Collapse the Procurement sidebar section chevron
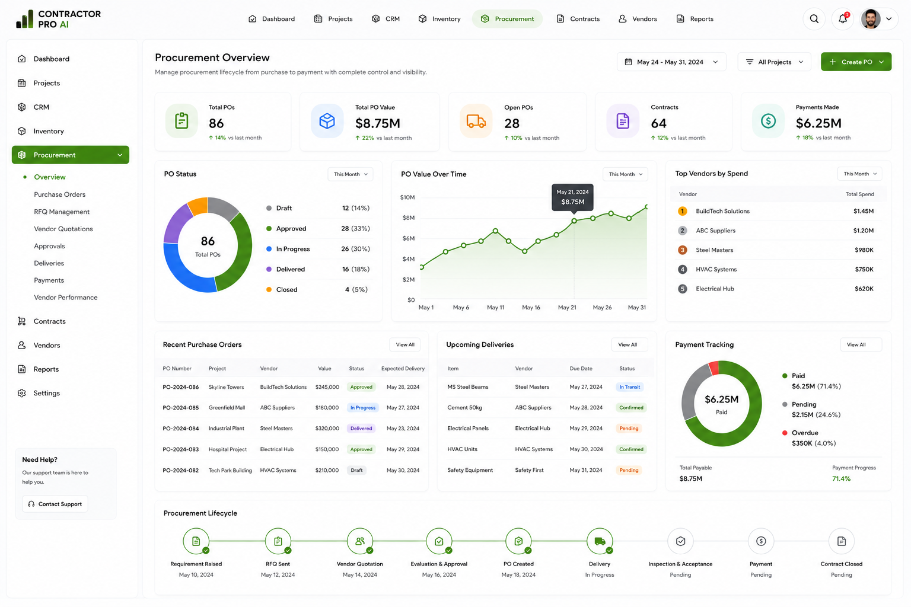This screenshot has width=911, height=607. click(x=120, y=155)
